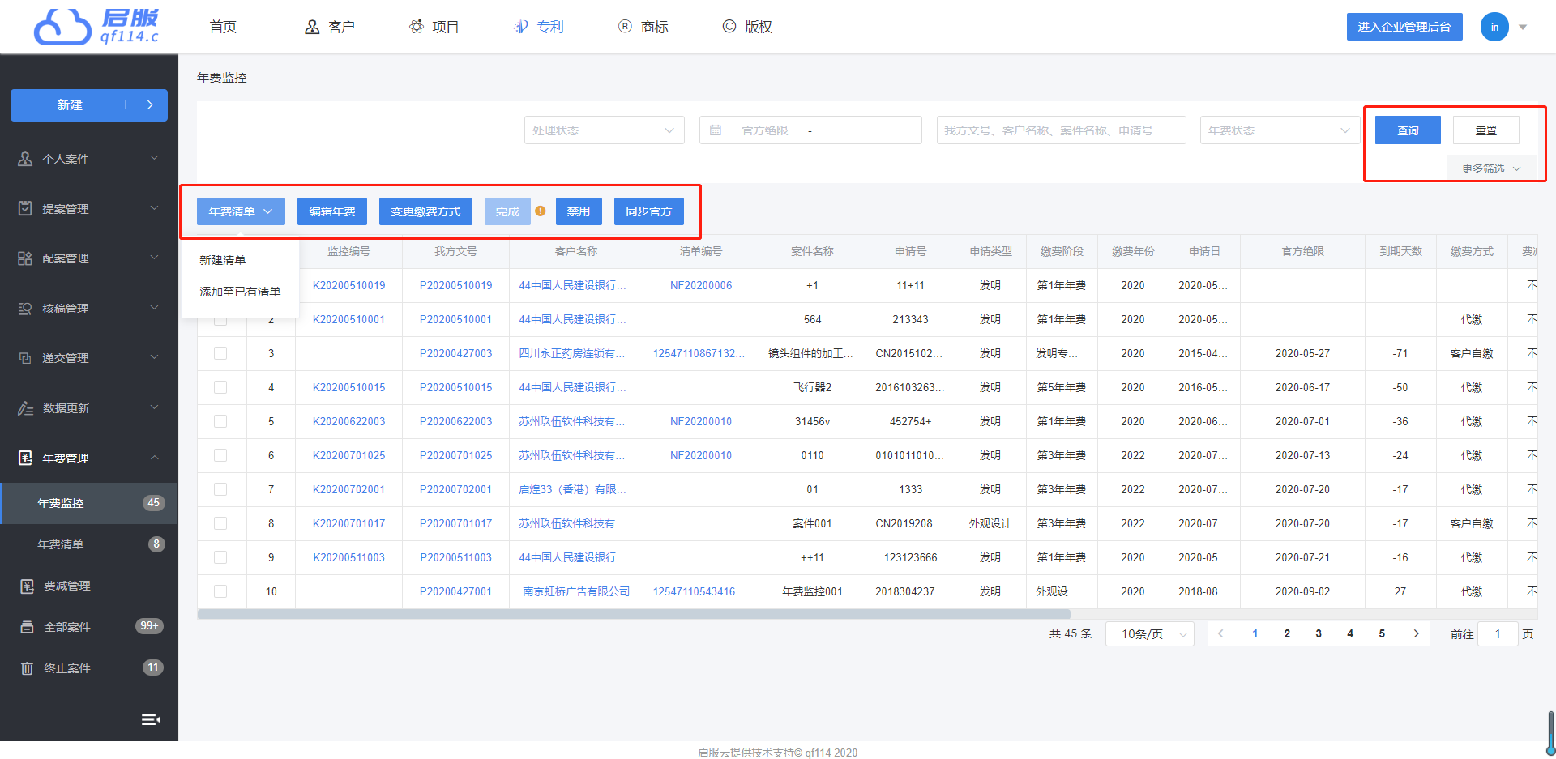
Task: Click the 费减管理 sidebar icon
Action: (x=27, y=586)
